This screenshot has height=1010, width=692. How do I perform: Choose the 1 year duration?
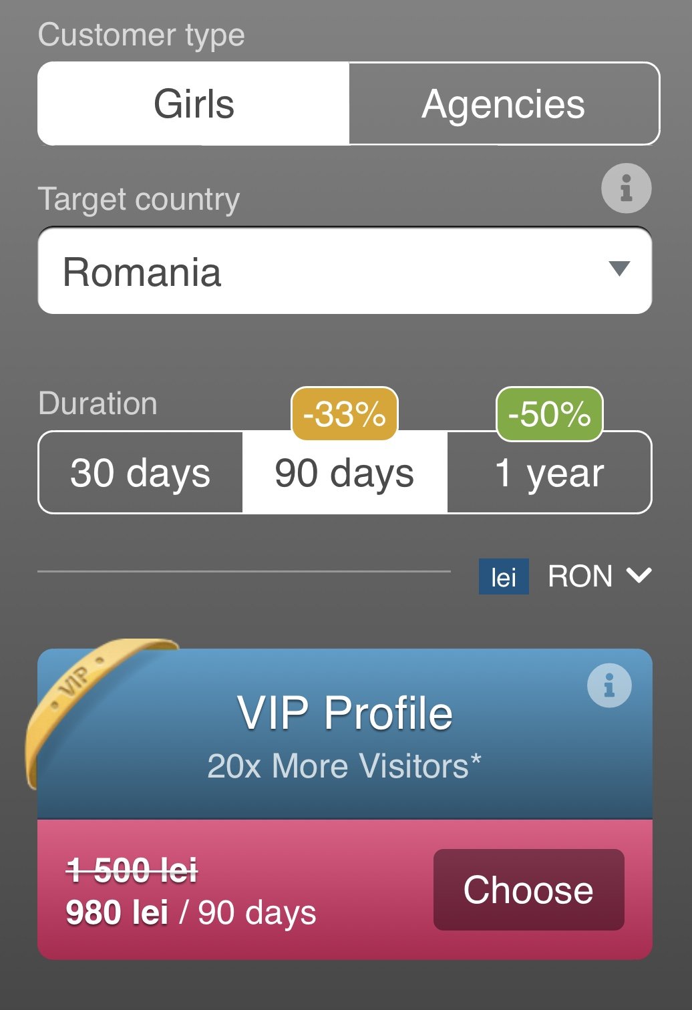pyautogui.click(x=549, y=473)
